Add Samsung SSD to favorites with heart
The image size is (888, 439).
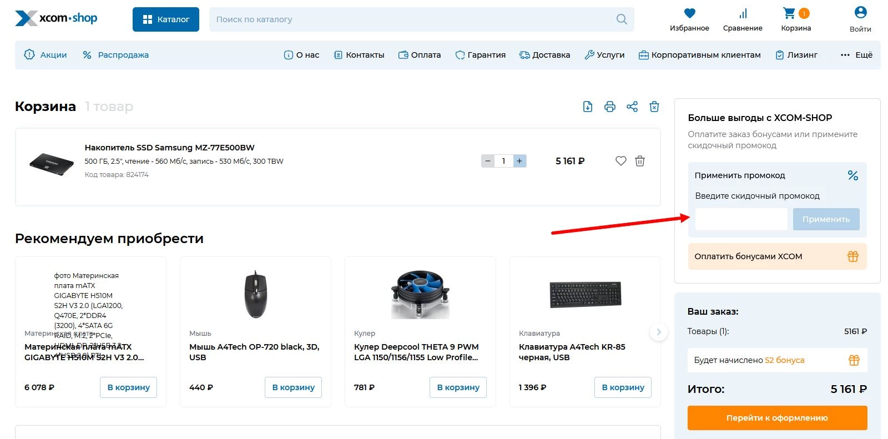click(621, 161)
